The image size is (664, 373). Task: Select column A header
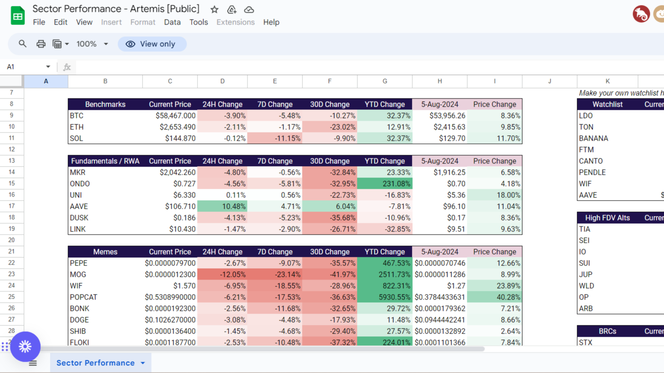(x=45, y=81)
